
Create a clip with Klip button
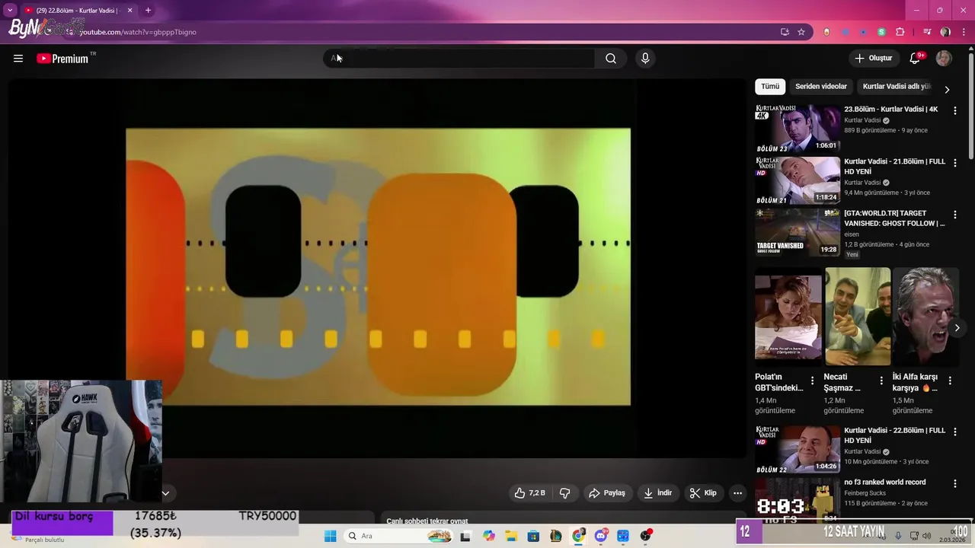703,493
